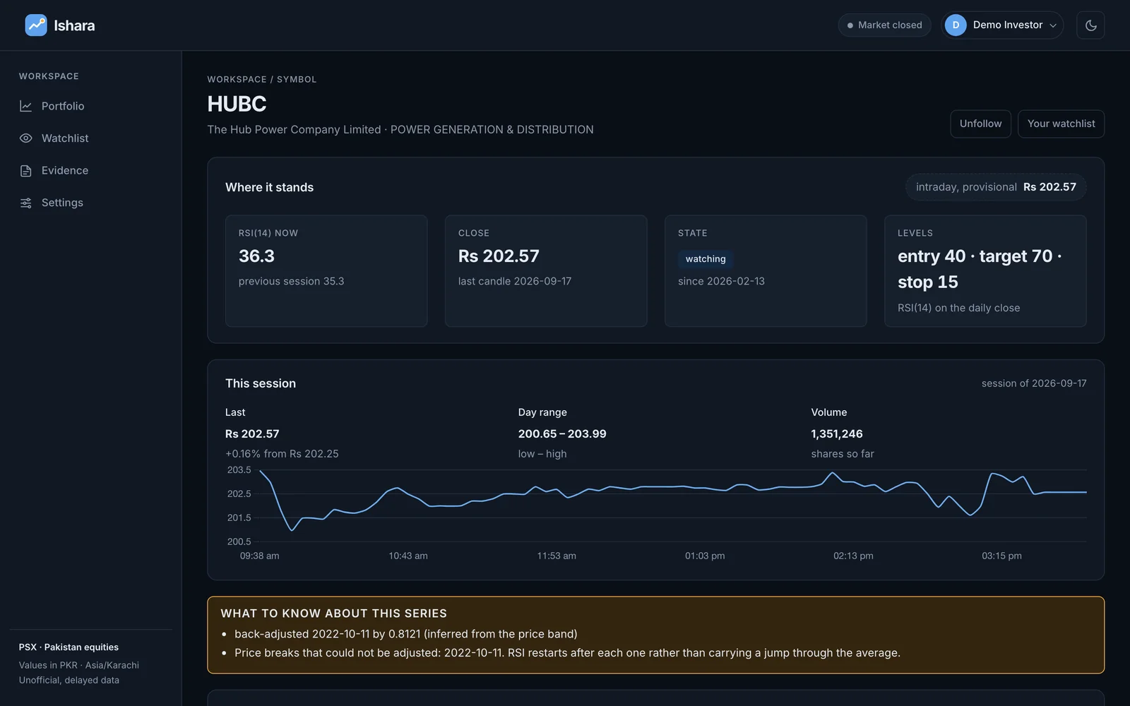Open Settings from the sidebar
1130x706 pixels.
point(90,203)
